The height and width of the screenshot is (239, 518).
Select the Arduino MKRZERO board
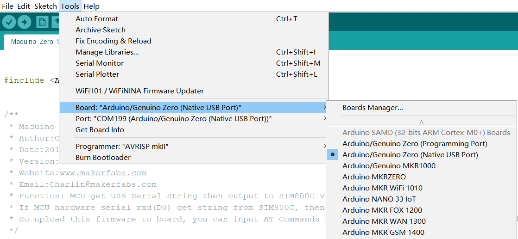pyautogui.click(x=422, y=177)
